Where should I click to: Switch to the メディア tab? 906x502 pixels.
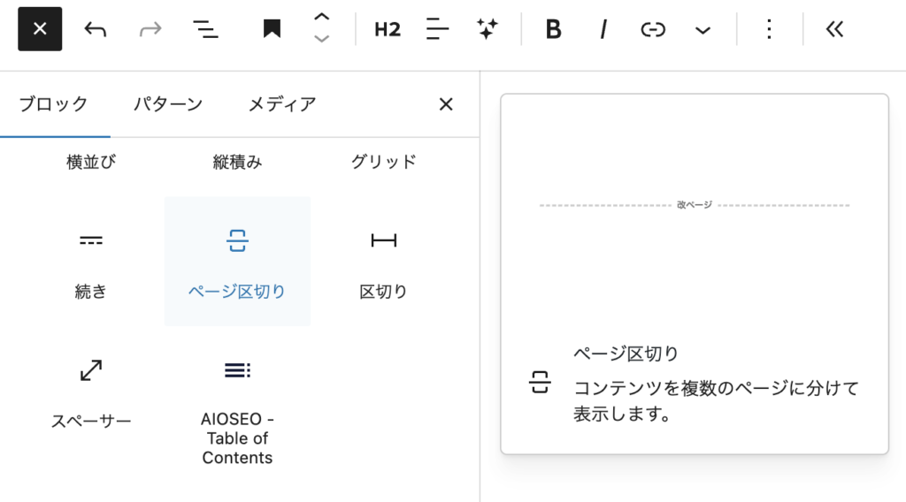(282, 104)
